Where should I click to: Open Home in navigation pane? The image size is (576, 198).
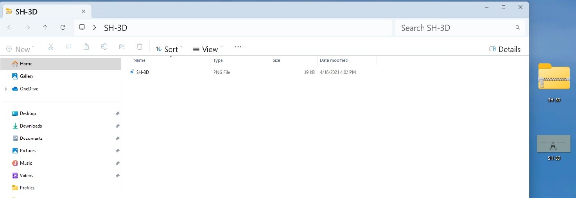pyautogui.click(x=61, y=64)
